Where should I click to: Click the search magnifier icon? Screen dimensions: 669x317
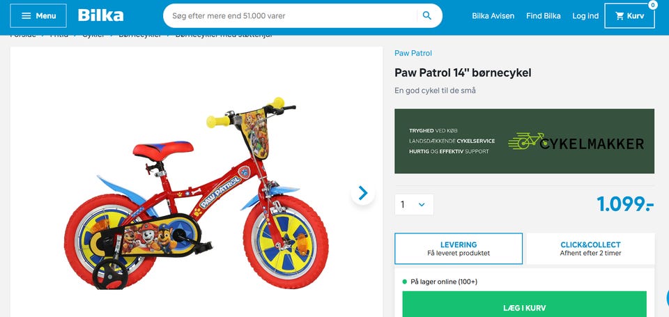(x=427, y=16)
